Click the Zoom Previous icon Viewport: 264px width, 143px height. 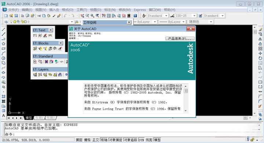97,16
